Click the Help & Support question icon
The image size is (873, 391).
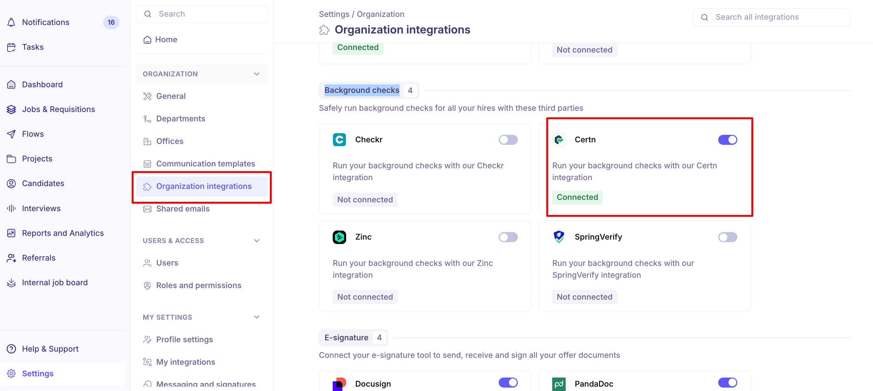pyautogui.click(x=11, y=348)
